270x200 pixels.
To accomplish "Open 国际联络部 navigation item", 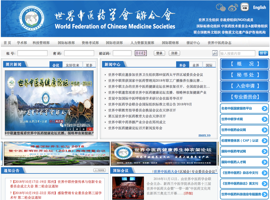I will 170,43.
